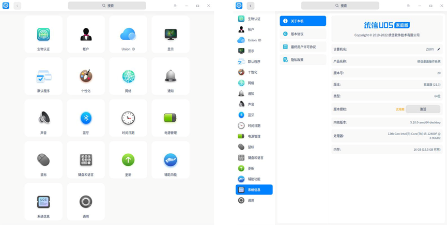Select 系统信息 in the right window sidebar

(254, 190)
